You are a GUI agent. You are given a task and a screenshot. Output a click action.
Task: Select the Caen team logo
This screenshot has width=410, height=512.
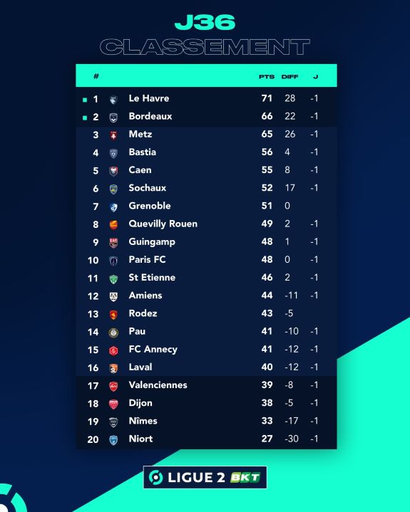[113, 171]
